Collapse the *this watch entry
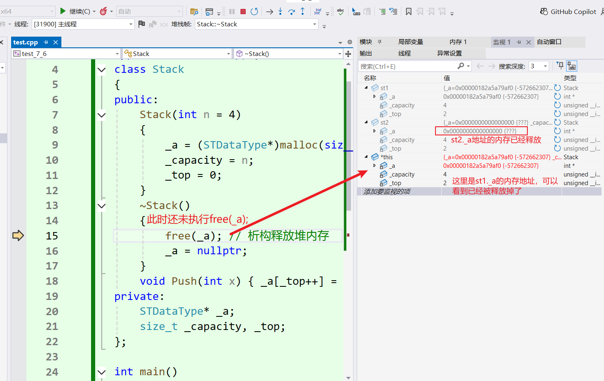Screen dimensions: 604x381 366,157
